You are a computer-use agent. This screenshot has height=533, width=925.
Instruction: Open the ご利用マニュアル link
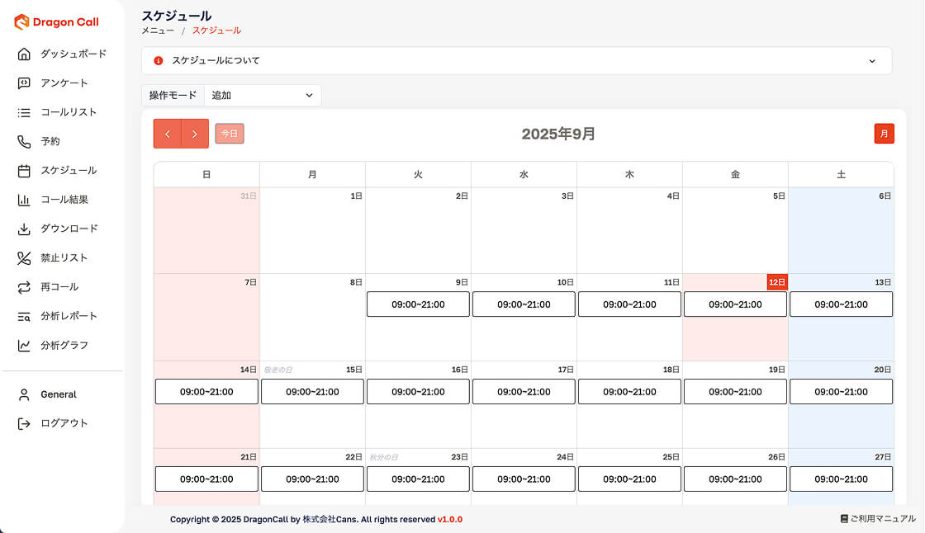click(x=877, y=519)
